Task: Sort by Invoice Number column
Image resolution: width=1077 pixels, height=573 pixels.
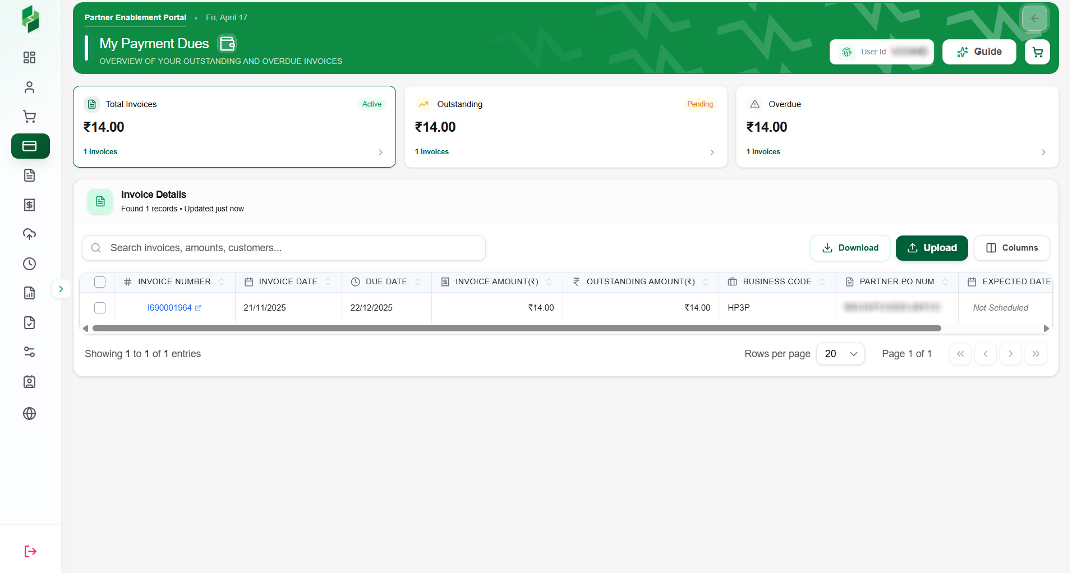Action: click(x=174, y=282)
